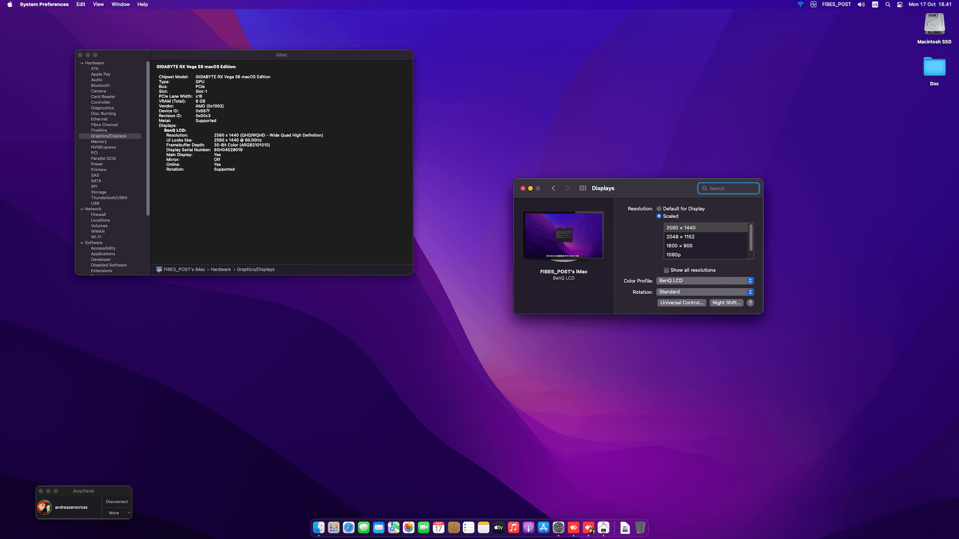This screenshot has height=539, width=959.
Task: Click Disconnect in AnyDesk window
Action: [x=117, y=502]
